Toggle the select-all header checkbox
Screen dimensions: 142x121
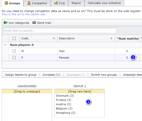coord(14,39)
